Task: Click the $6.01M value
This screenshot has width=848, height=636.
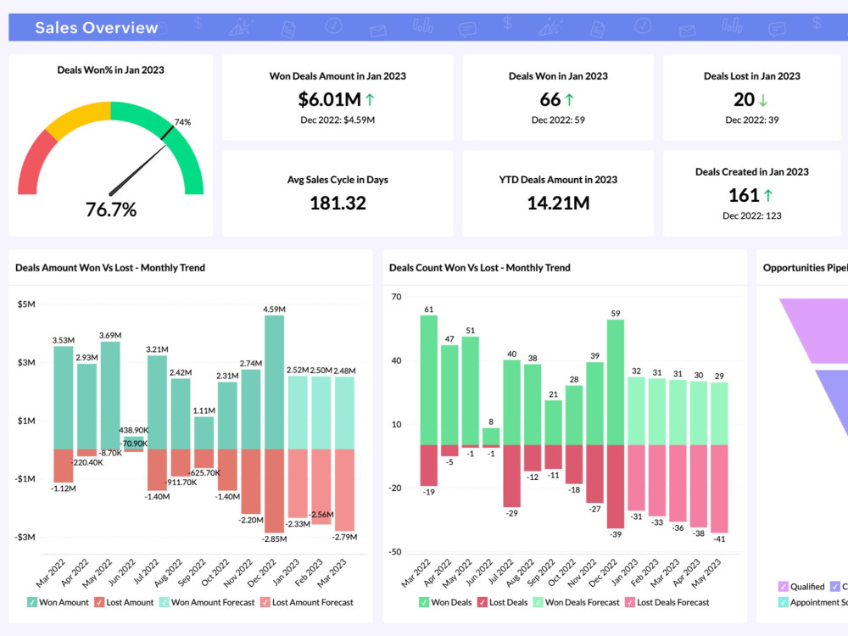Action: (x=329, y=99)
